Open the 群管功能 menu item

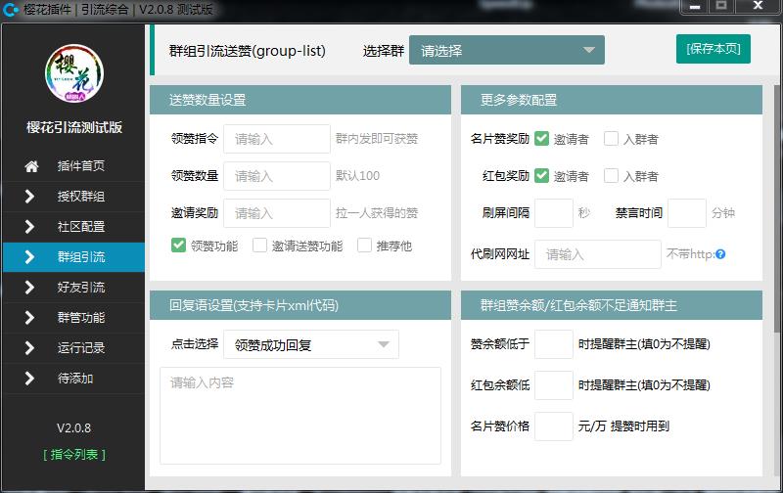click(74, 318)
